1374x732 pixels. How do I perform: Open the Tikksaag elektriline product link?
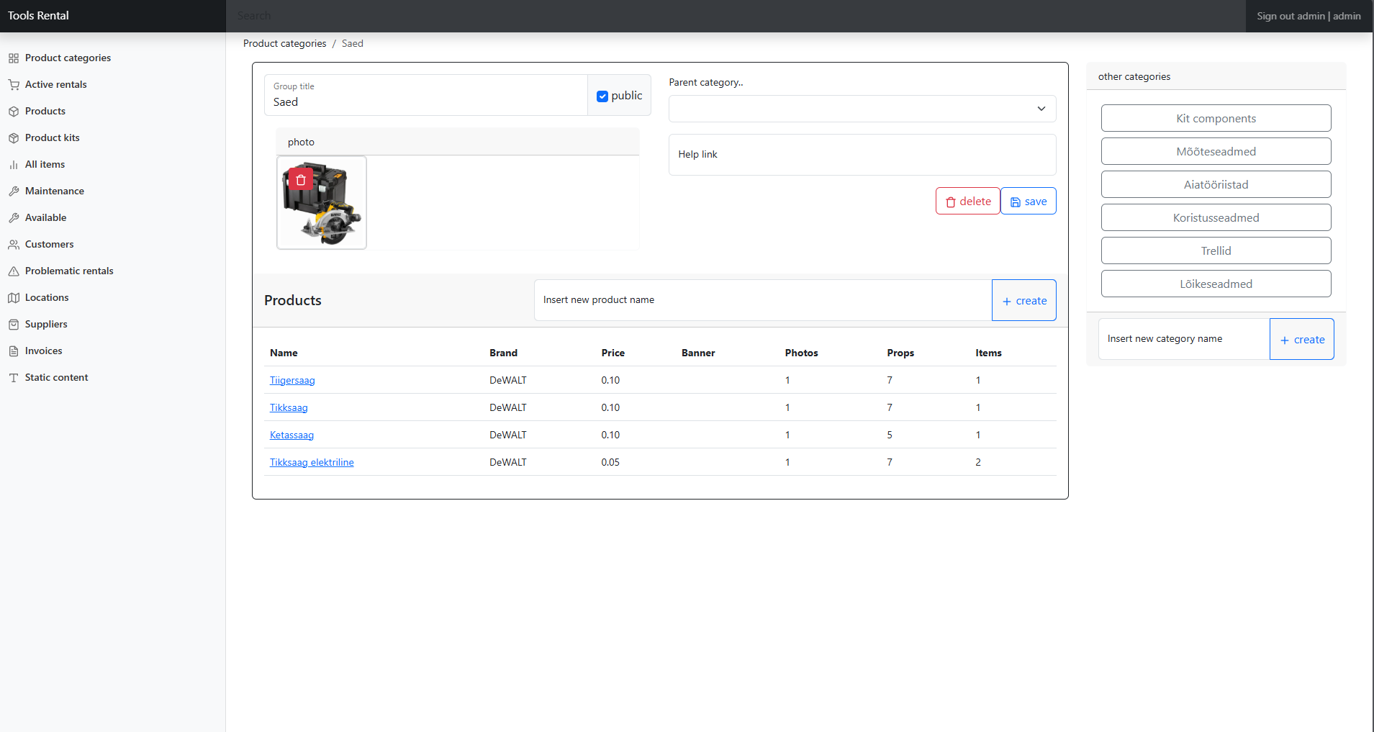(x=312, y=462)
